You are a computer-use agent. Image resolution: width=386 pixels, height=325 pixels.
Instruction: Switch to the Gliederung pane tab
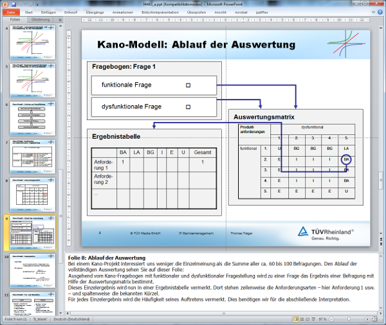[x=41, y=20]
